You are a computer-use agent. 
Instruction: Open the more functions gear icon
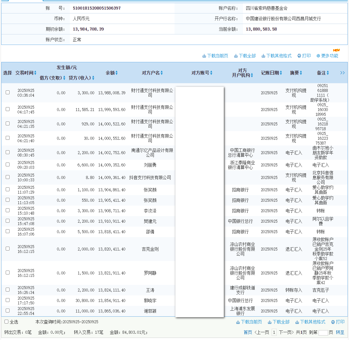(318, 56)
